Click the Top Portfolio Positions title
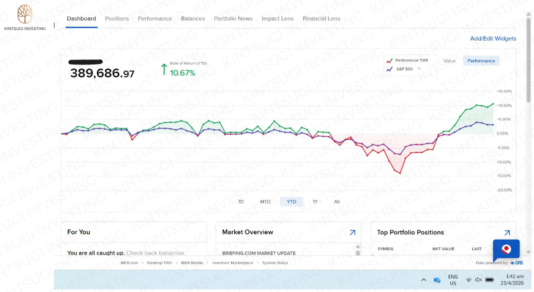 [410, 232]
